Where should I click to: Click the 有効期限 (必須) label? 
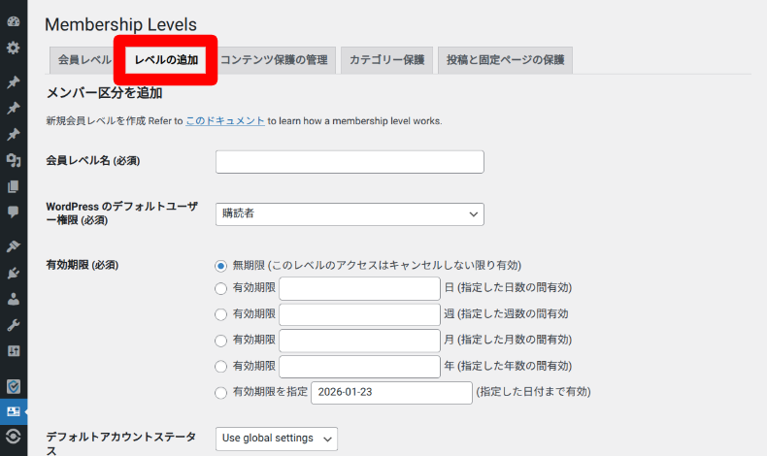point(83,265)
